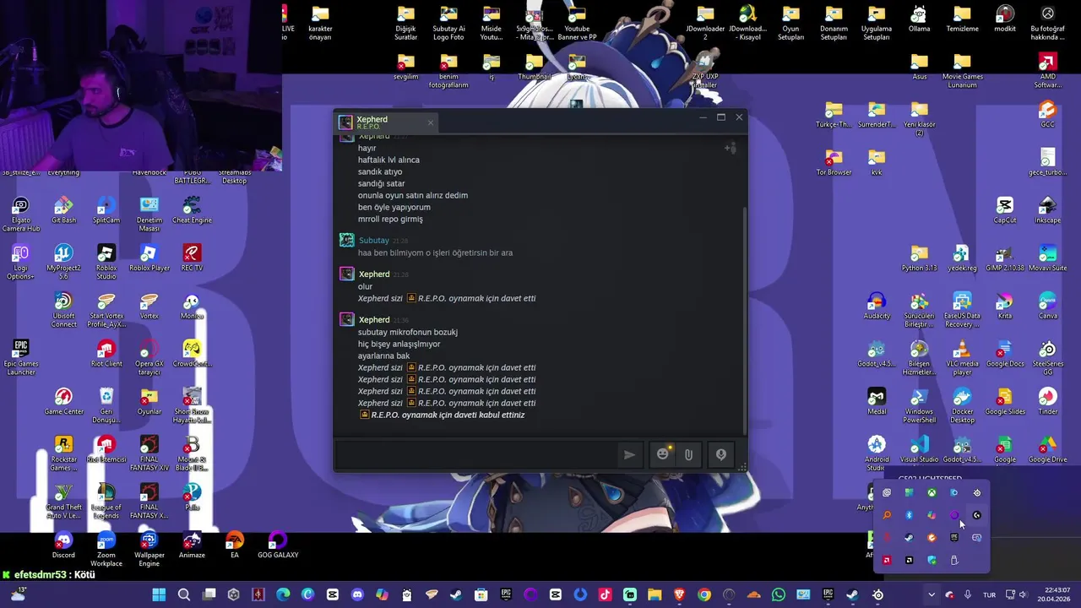Collapse the hidden tray icons chevron
Image resolution: width=1081 pixels, height=608 pixels.
pyautogui.click(x=932, y=594)
